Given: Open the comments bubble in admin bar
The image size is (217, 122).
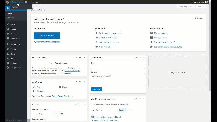Looking at the screenshot, I should (27, 2).
